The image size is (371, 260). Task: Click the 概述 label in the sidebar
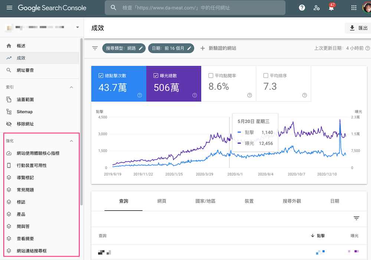[x=21, y=46]
